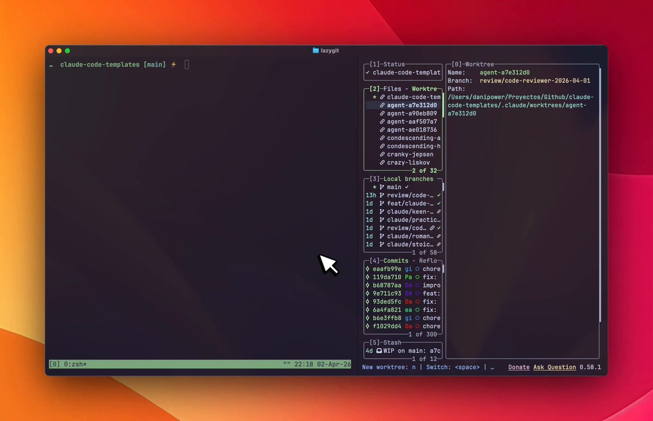
Task: Focus the Status panel title
Action: [x=394, y=64]
